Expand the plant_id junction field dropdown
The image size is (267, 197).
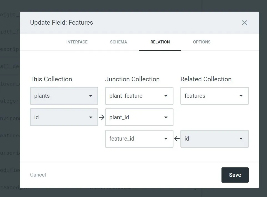139,117
